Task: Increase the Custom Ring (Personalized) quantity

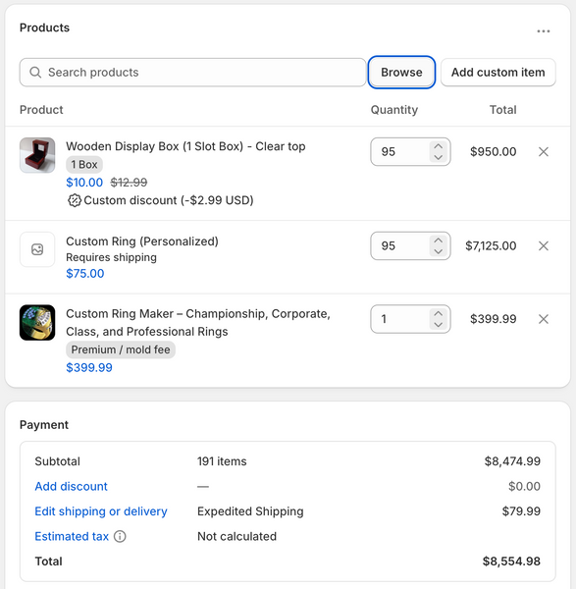Action: coord(438,241)
